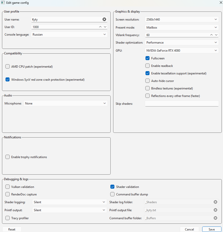Screen dimensions: 223x232
Task: Enable Bindless textures option
Action: point(147,88)
